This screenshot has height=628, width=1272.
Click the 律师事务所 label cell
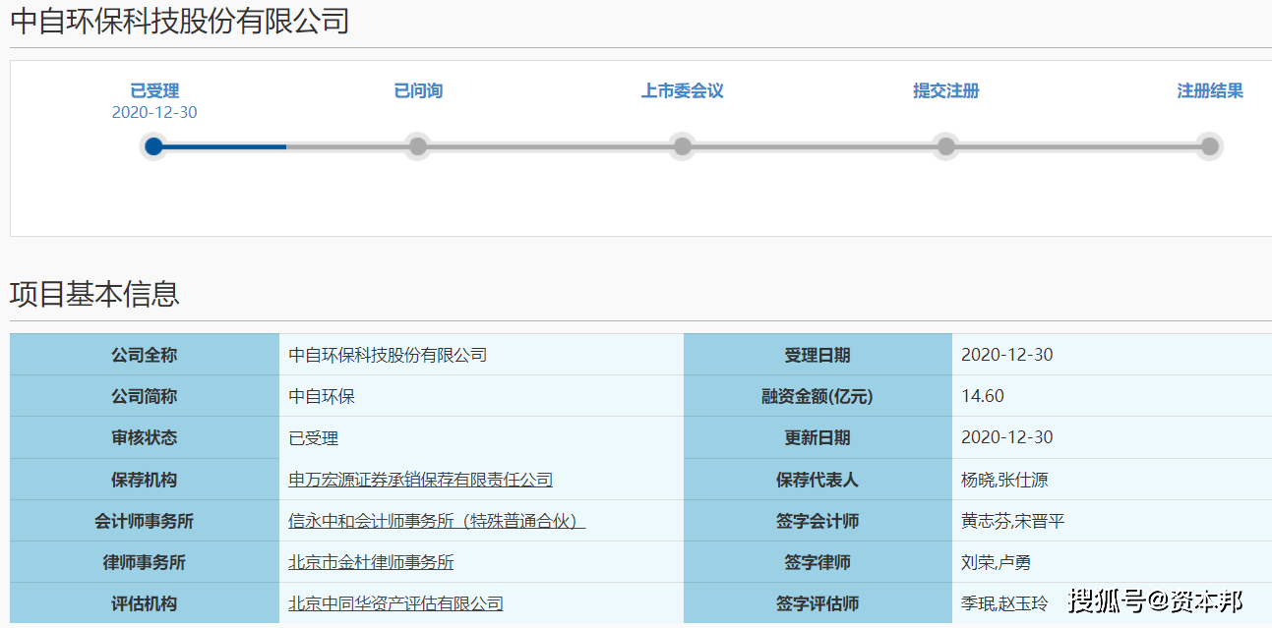[145, 561]
